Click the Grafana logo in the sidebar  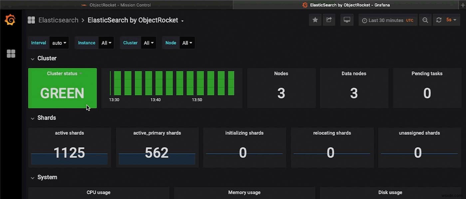[x=11, y=20]
